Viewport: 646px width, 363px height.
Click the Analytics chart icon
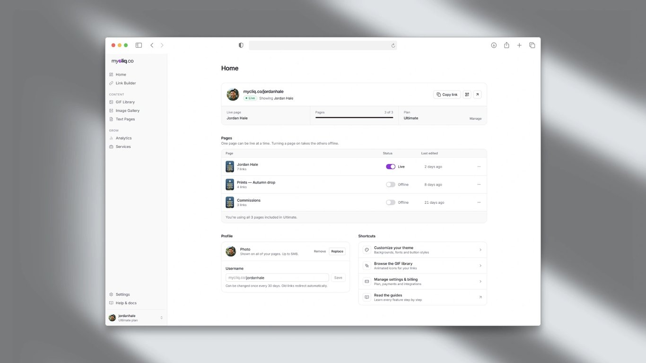pos(111,138)
